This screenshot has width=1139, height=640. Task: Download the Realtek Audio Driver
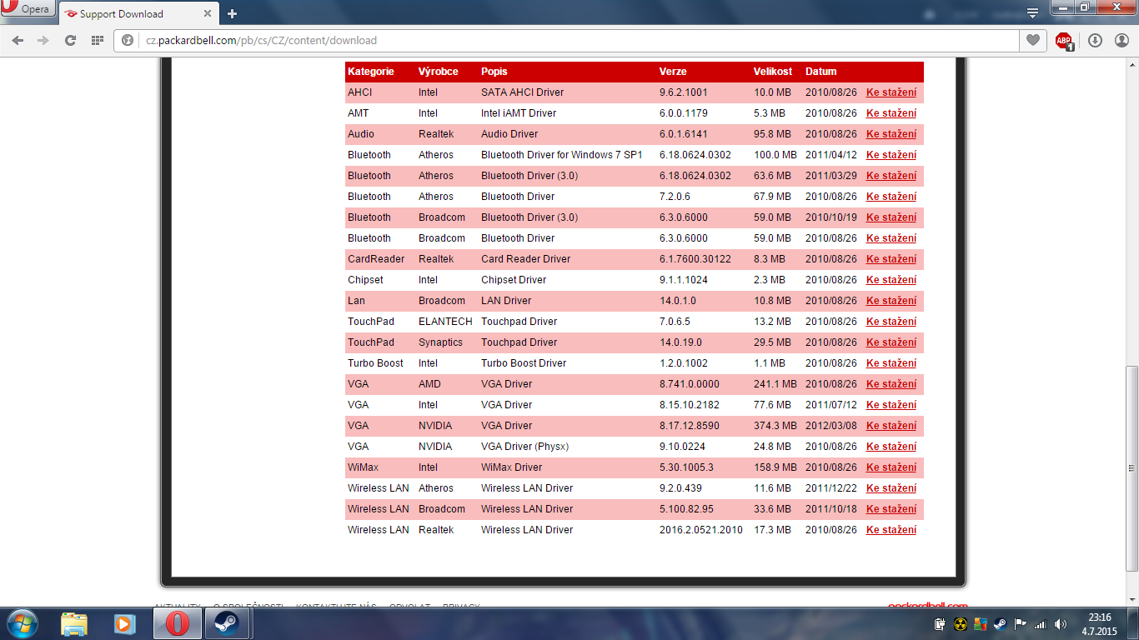(x=891, y=134)
